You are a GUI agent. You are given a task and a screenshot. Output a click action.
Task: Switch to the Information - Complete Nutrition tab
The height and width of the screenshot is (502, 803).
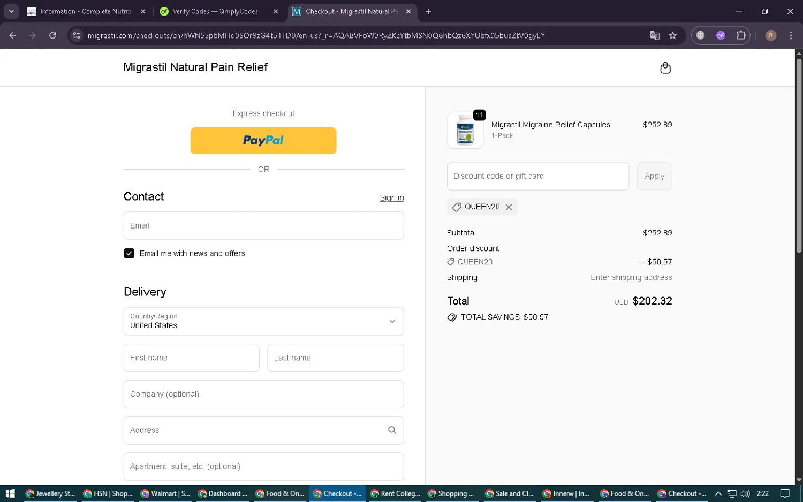pyautogui.click(x=86, y=11)
